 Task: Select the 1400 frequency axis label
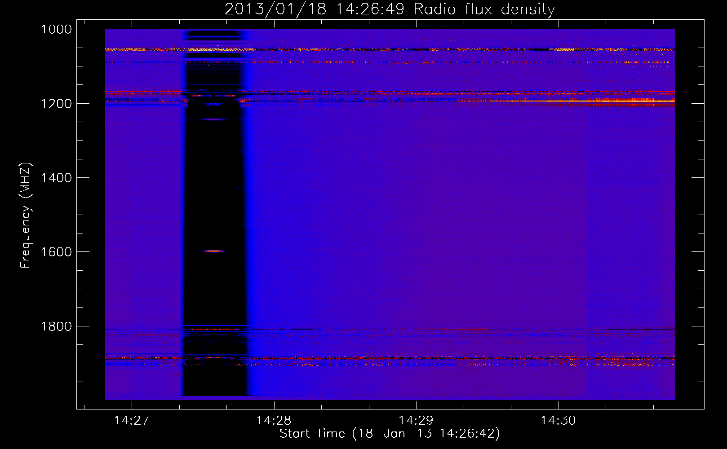click(56, 178)
